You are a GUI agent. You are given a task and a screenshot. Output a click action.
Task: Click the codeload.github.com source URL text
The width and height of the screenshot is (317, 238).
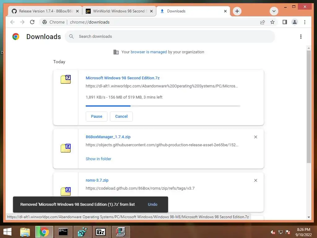(x=140, y=188)
